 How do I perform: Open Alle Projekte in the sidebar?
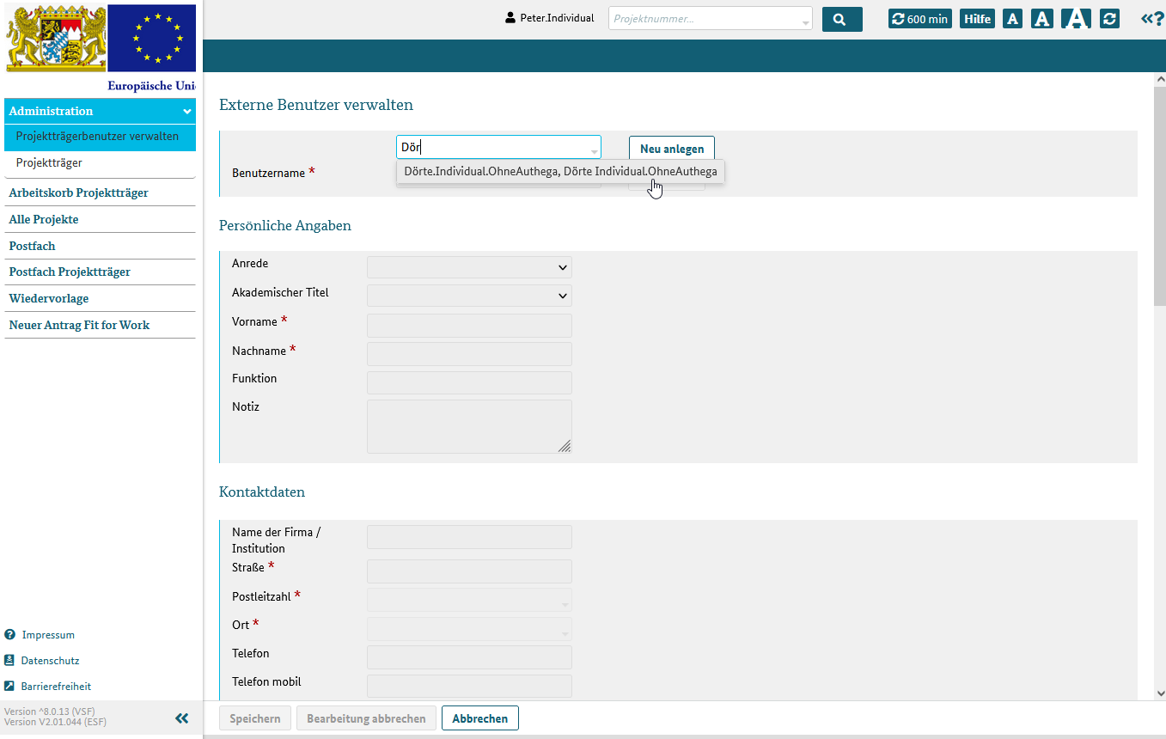click(x=100, y=219)
